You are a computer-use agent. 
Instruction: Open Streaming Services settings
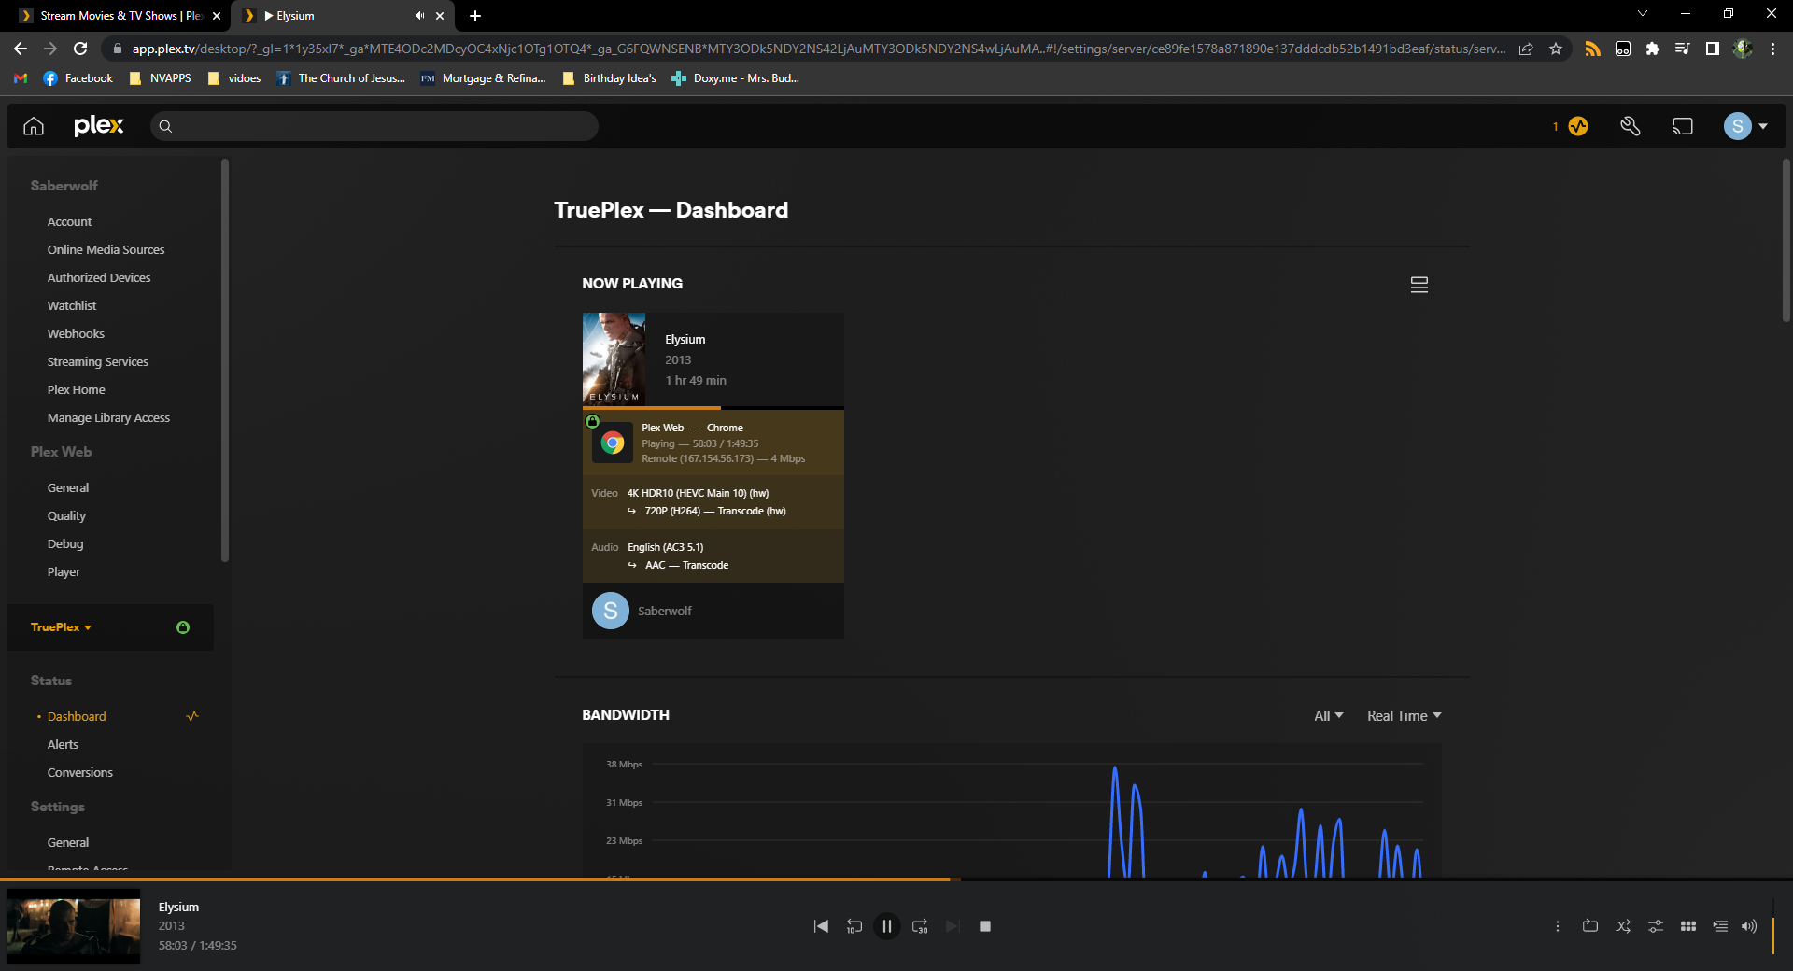pyautogui.click(x=98, y=362)
